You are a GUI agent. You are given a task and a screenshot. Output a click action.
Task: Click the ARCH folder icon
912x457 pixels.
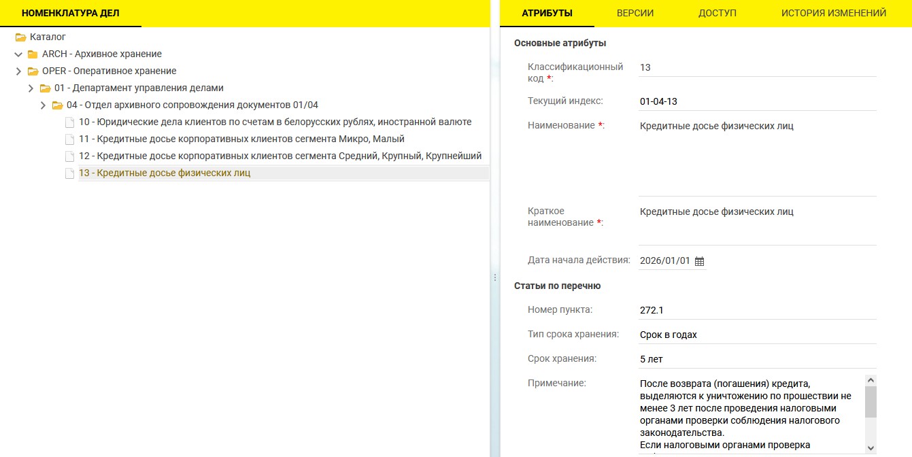33,54
